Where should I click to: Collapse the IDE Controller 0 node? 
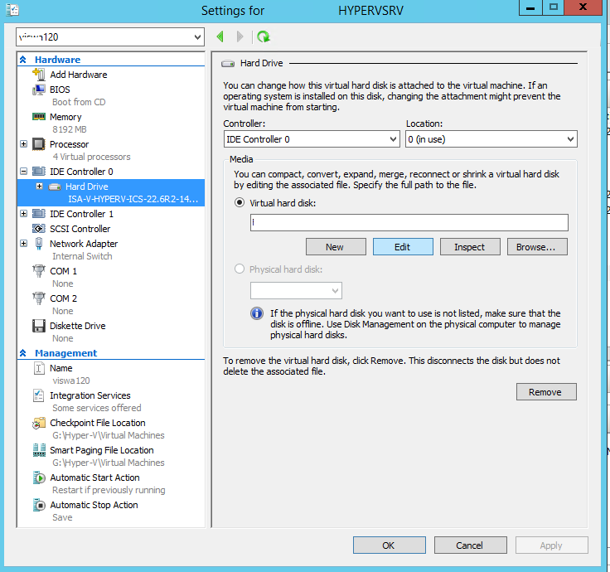[24, 172]
